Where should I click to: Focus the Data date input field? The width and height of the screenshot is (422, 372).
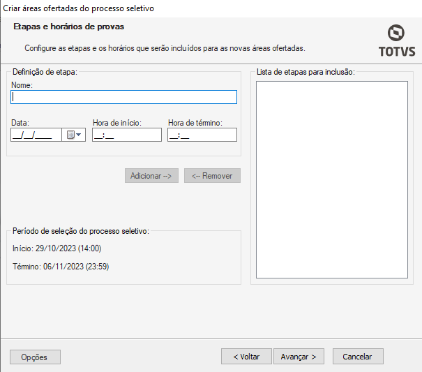tap(36, 135)
